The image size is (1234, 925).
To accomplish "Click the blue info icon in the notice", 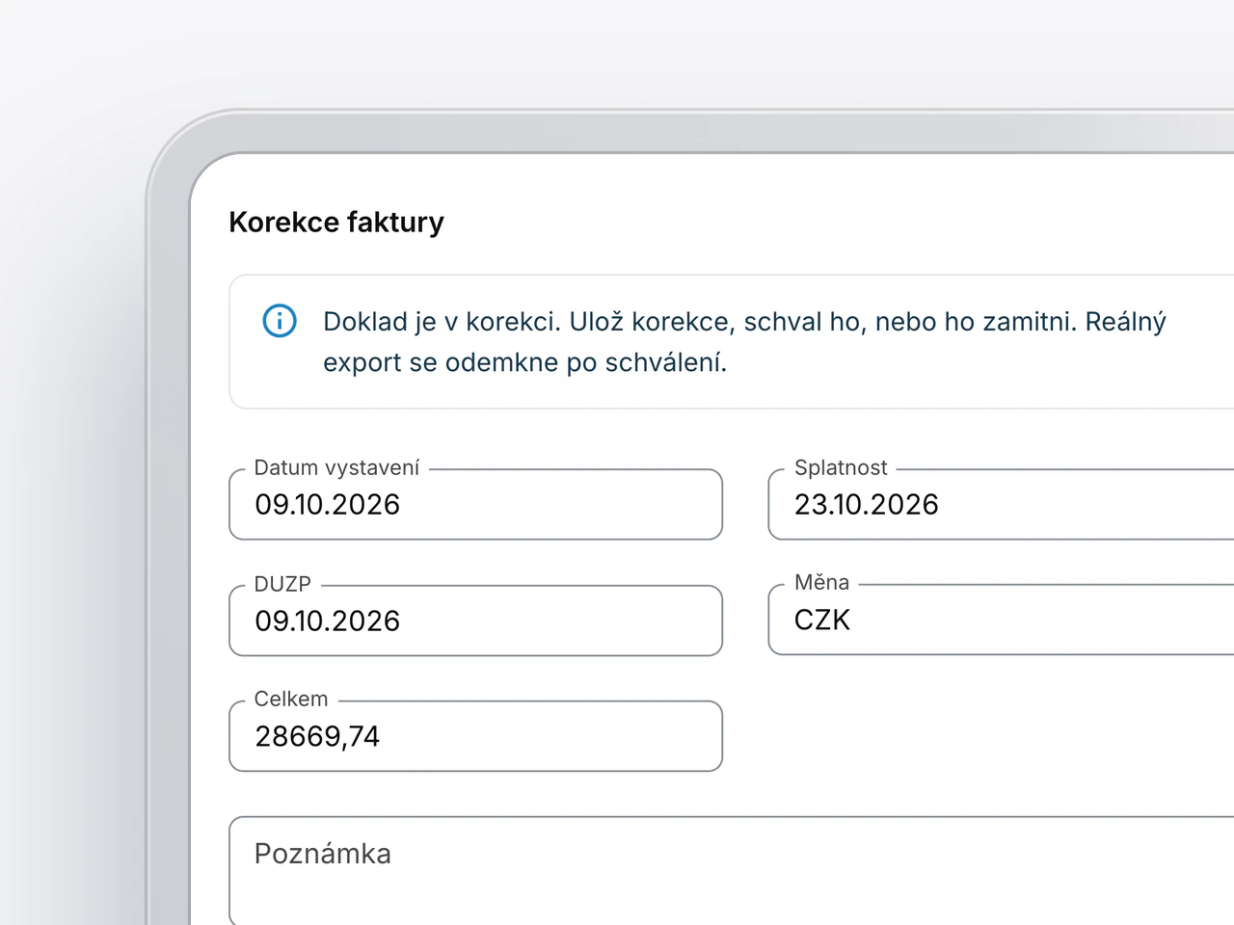I will 280,321.
